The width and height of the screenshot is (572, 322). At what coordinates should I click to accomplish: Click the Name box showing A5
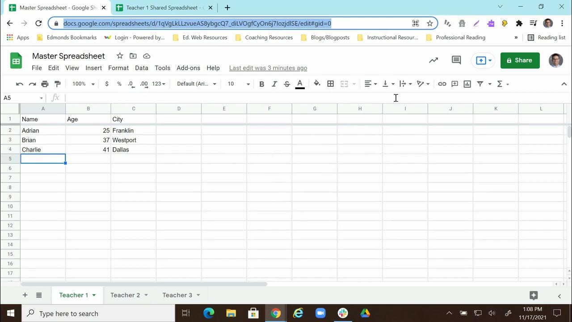(x=23, y=98)
